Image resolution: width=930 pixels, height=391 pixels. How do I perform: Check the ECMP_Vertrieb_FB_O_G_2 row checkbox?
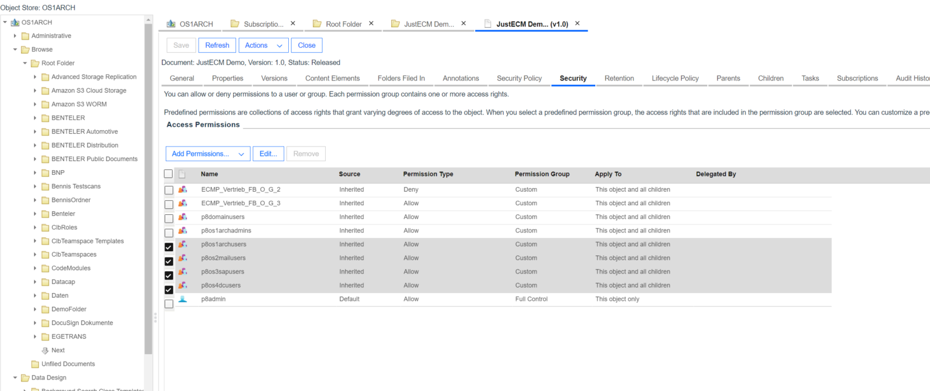(x=168, y=189)
